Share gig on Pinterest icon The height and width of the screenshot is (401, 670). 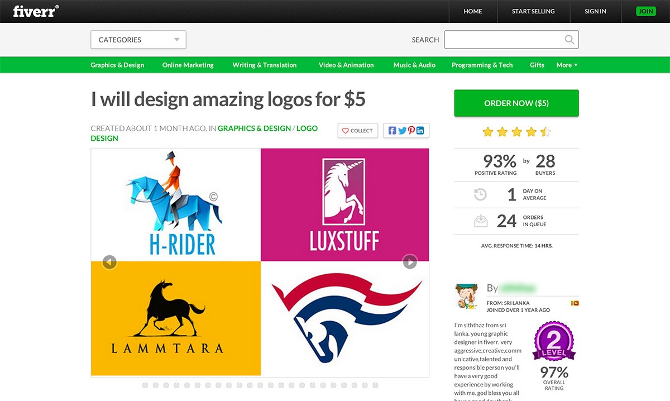click(411, 131)
